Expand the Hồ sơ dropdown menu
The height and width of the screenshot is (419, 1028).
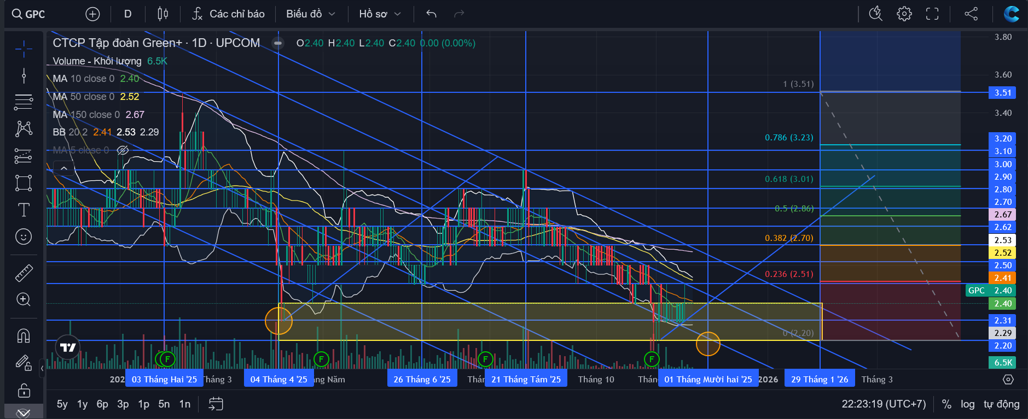[380, 14]
